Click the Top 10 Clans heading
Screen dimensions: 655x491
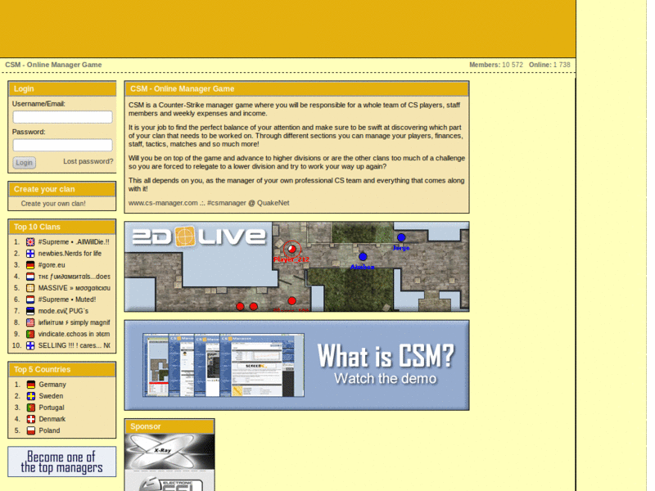point(37,227)
